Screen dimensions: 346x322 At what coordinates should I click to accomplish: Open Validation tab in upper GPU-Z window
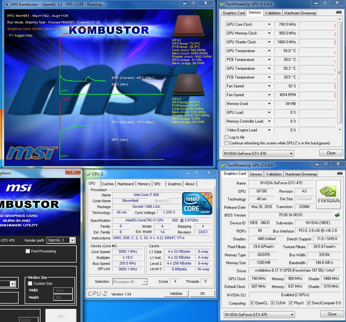coord(273,13)
